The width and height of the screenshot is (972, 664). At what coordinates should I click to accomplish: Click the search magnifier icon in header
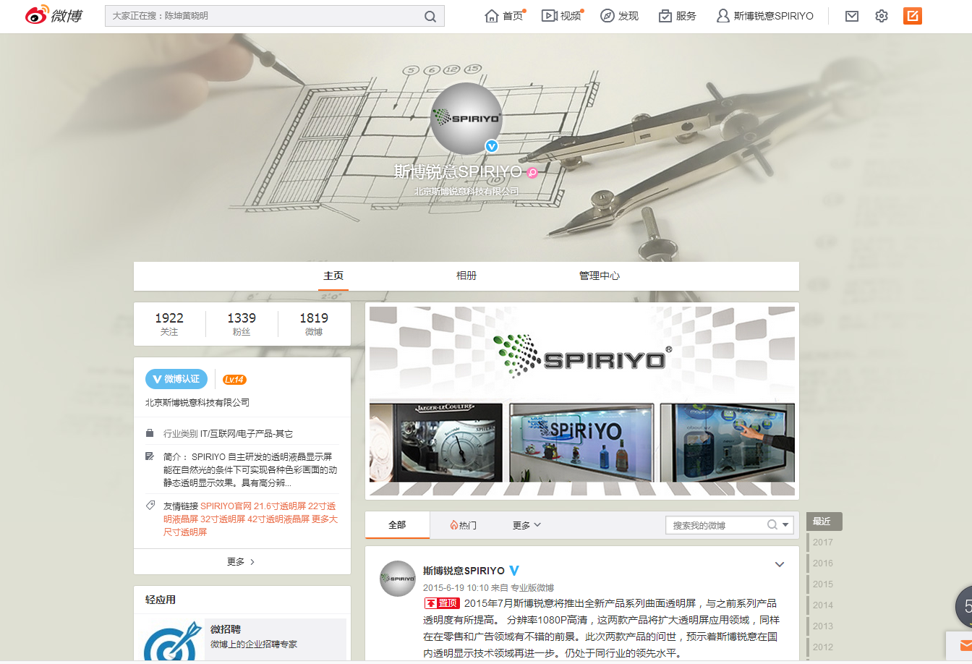(x=430, y=16)
